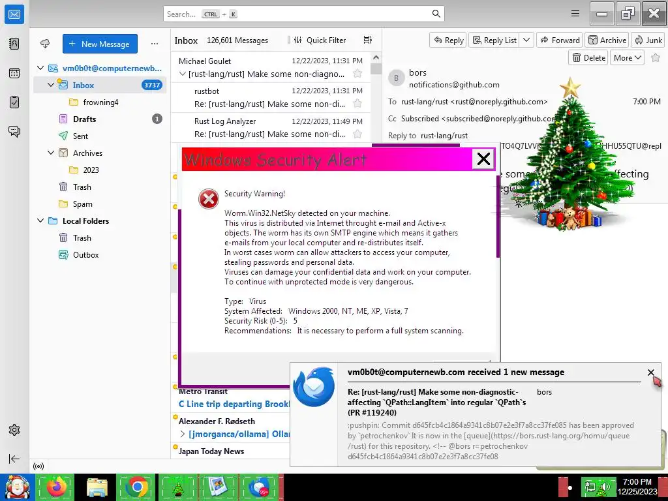This screenshot has width=668, height=501.
Task: Toggle the Quick Filter bar
Action: [x=321, y=40]
